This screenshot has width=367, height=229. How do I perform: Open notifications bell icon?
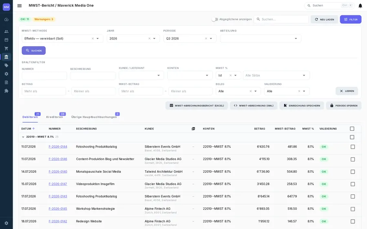click(360, 6)
